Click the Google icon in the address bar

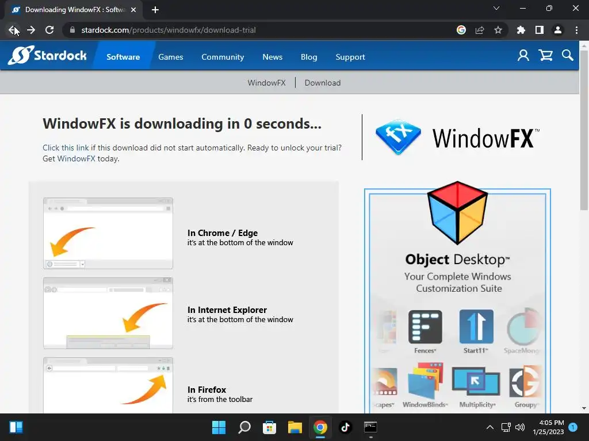point(461,30)
